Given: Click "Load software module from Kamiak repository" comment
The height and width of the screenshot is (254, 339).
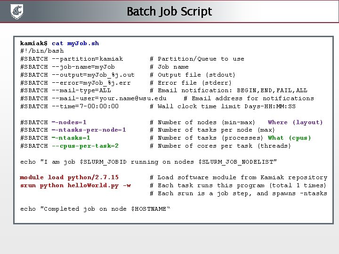Looking at the screenshot, I should click(242, 177).
